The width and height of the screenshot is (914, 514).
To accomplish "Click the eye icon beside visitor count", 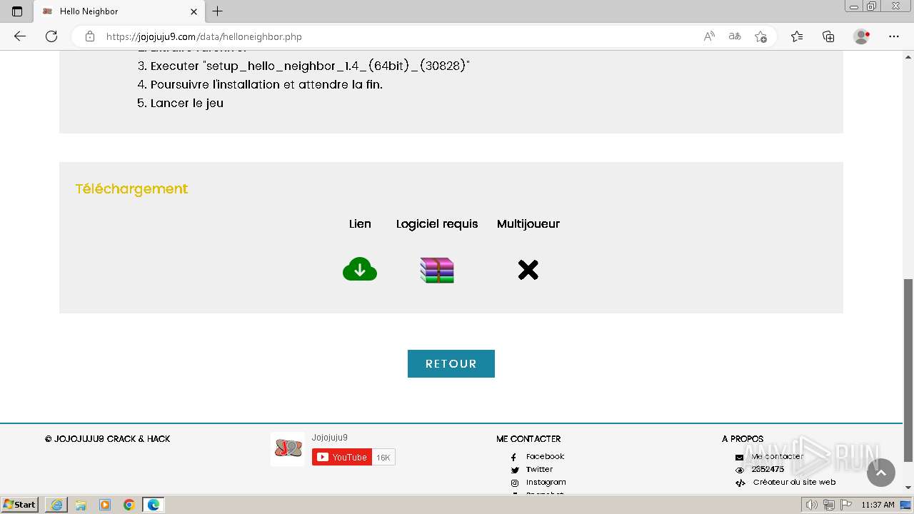I will point(740,470).
